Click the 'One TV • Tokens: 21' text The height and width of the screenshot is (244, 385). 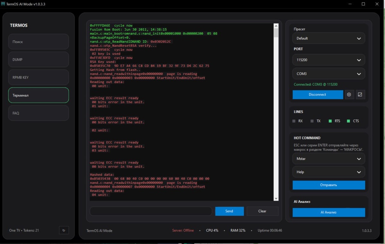pos(24,230)
